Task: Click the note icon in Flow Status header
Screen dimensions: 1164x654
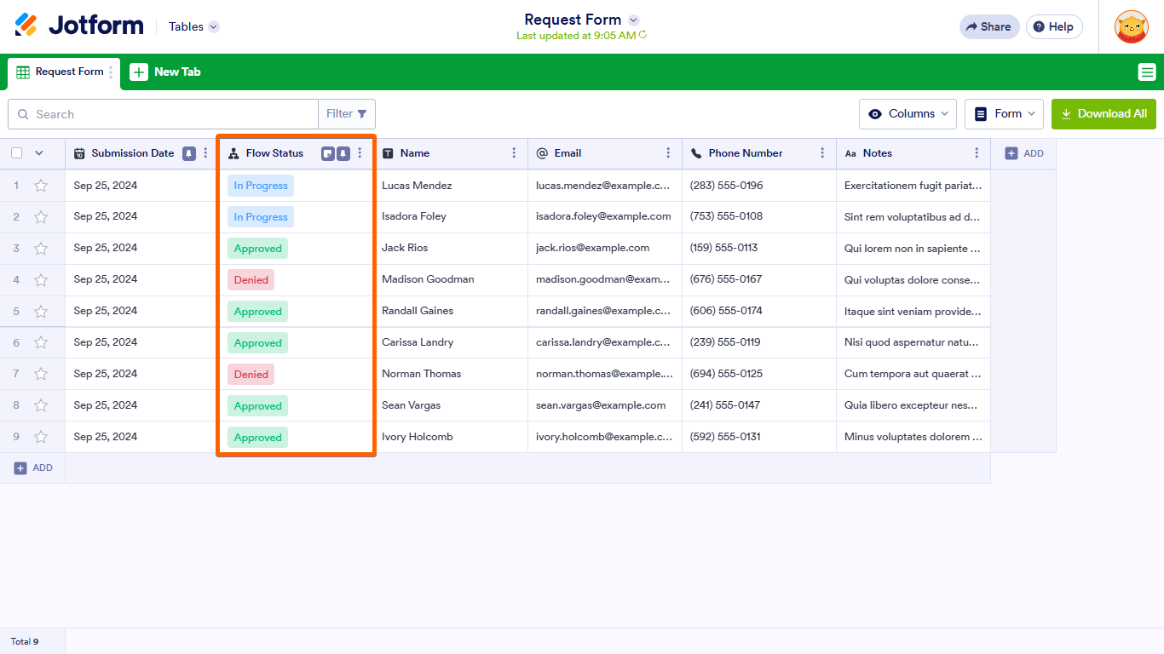Action: point(327,153)
